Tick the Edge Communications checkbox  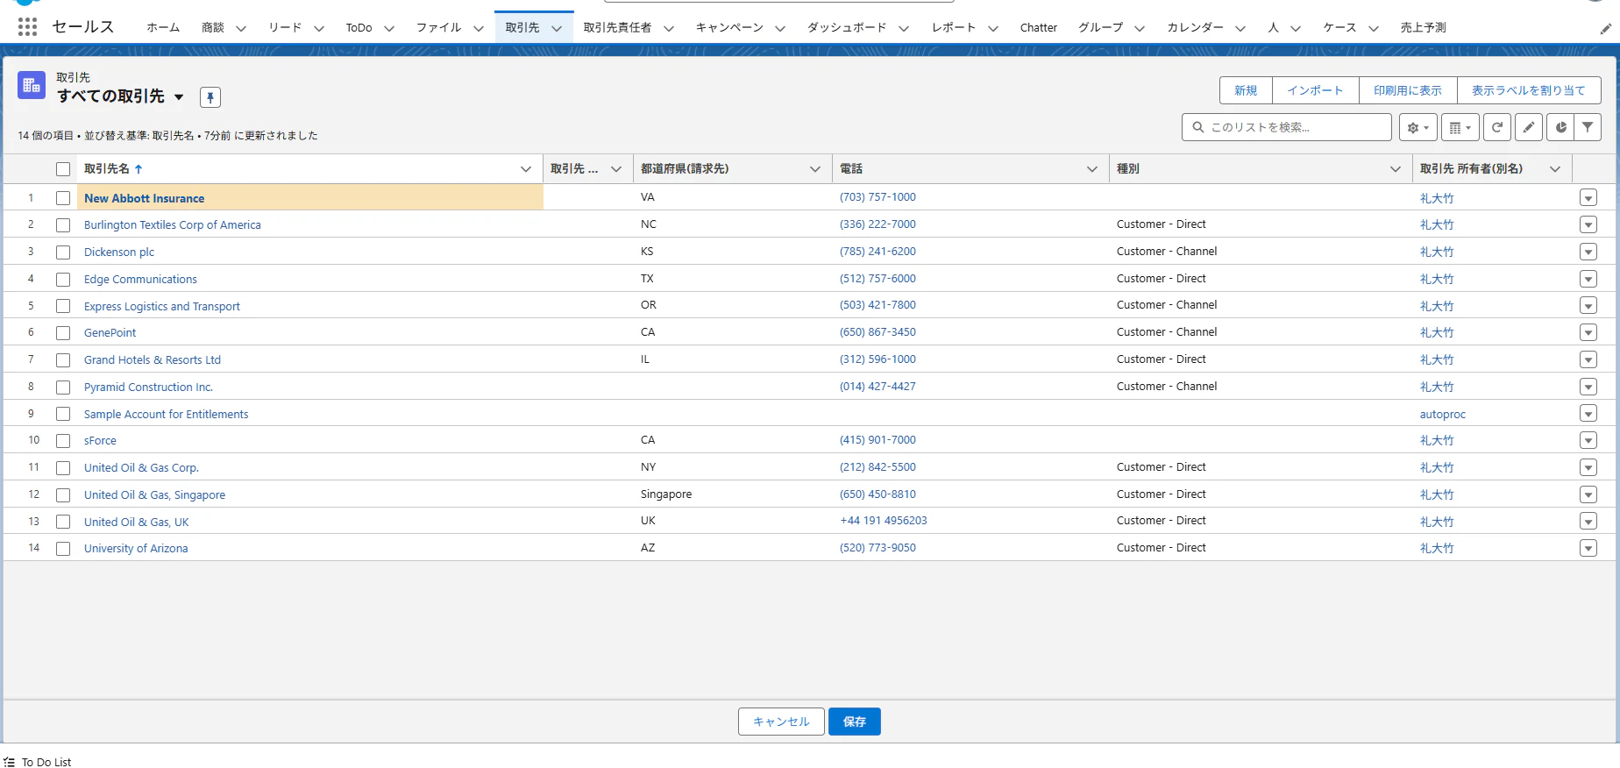(63, 280)
